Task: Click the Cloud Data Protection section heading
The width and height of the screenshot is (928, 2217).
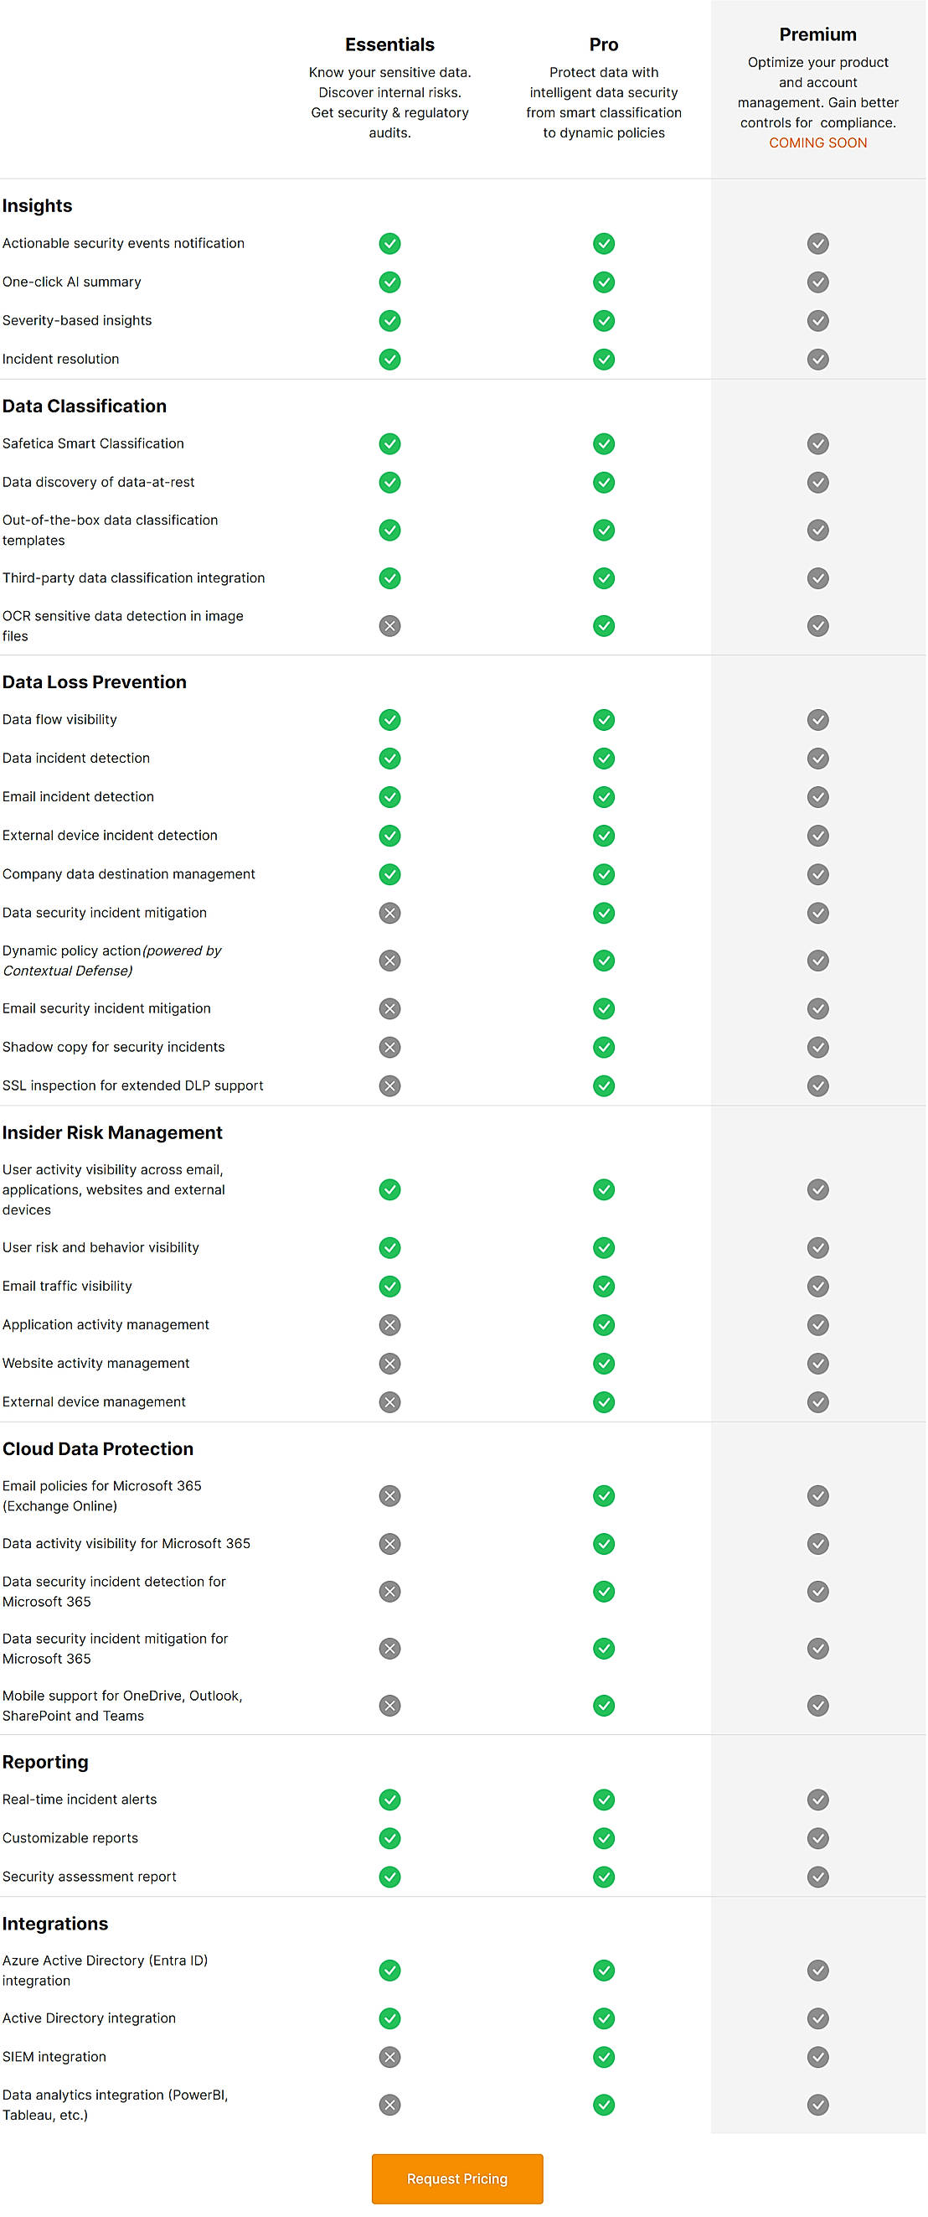Action: tap(98, 1448)
